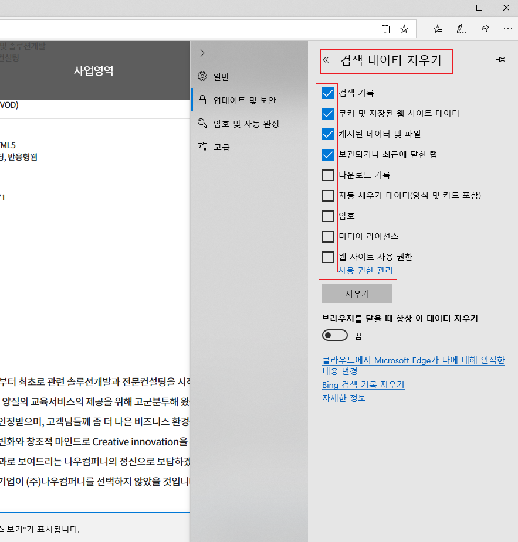Uncheck the 검색 기록 checkbox
Viewport: 518px width, 542px height.
click(x=328, y=93)
